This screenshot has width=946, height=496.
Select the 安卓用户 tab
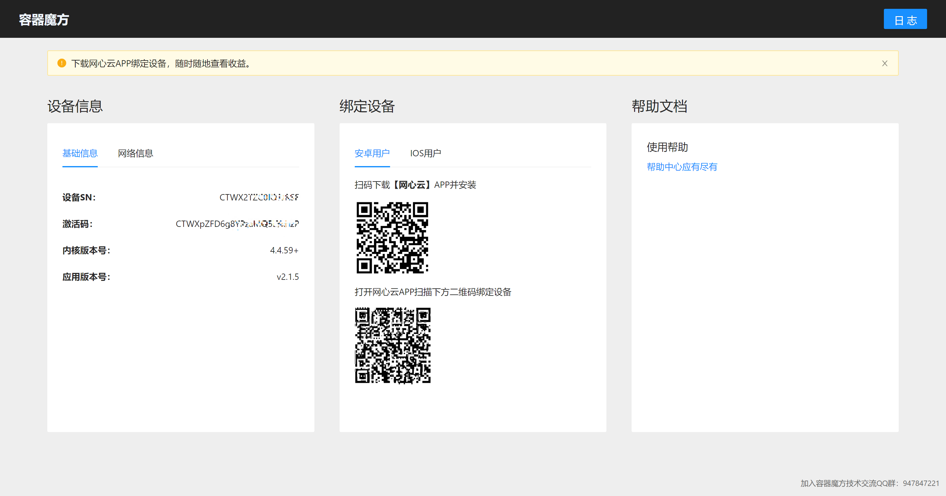pyautogui.click(x=372, y=153)
